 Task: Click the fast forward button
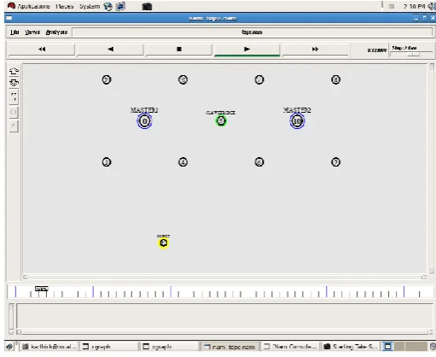(315, 50)
